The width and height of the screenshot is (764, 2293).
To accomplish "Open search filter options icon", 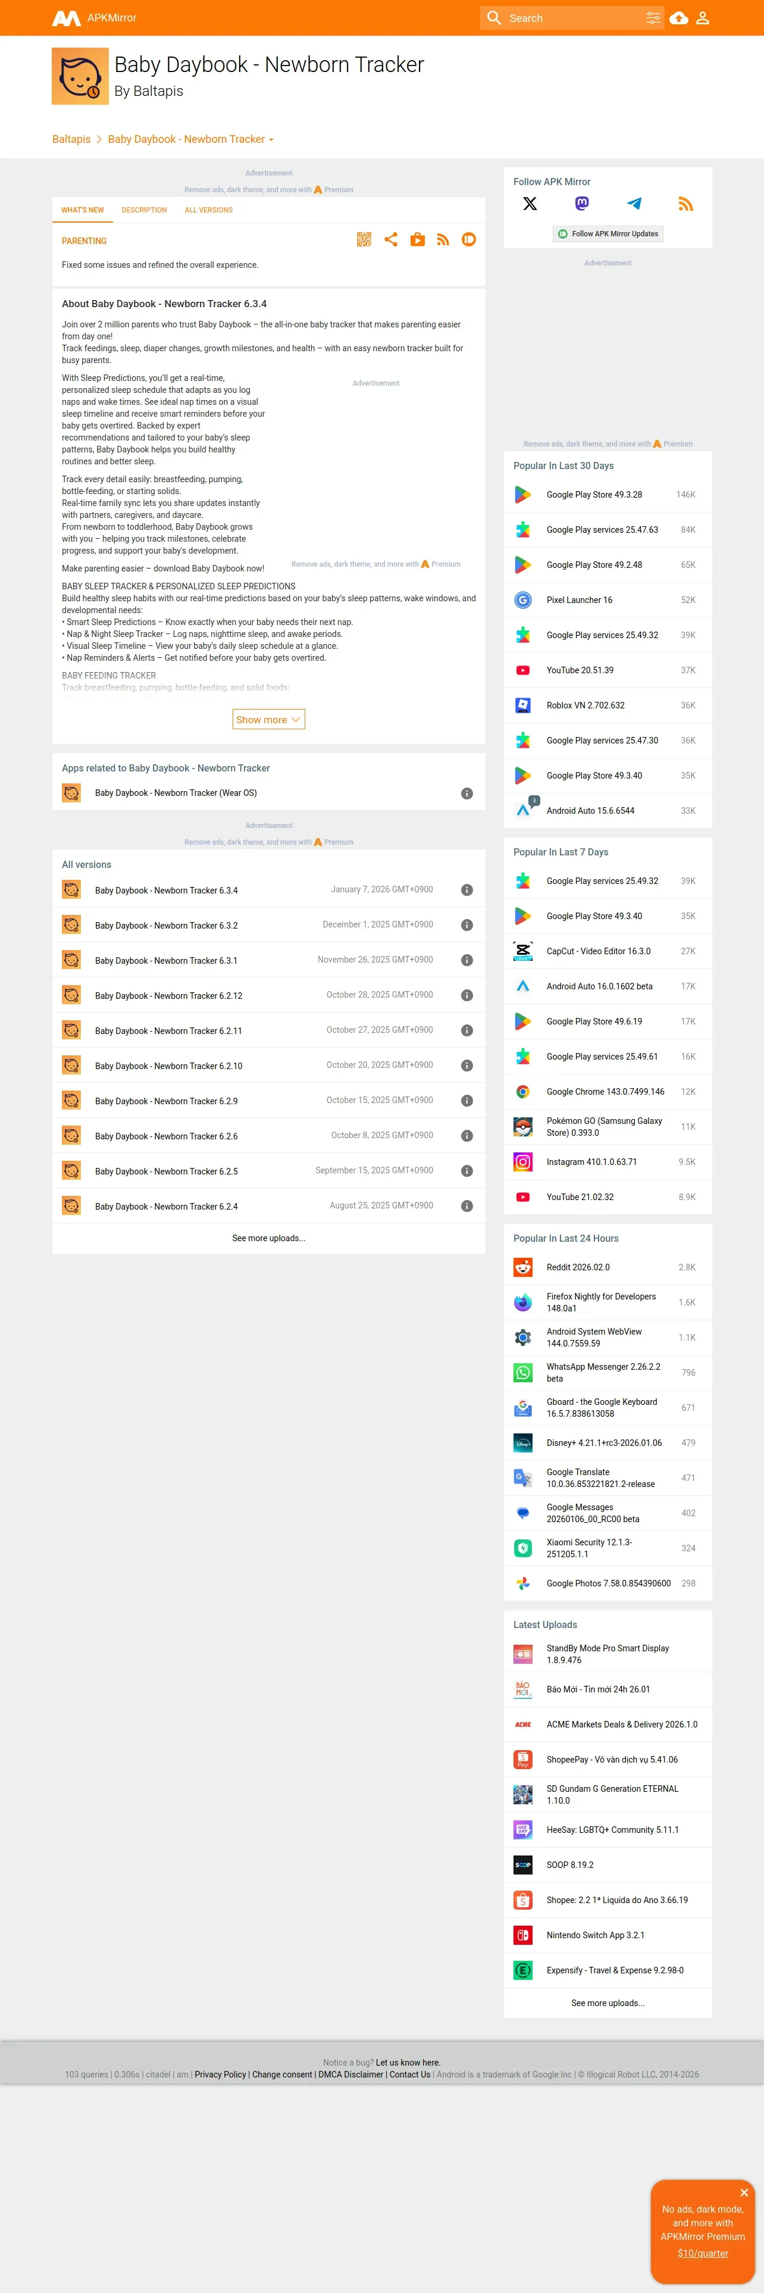I will (x=653, y=18).
